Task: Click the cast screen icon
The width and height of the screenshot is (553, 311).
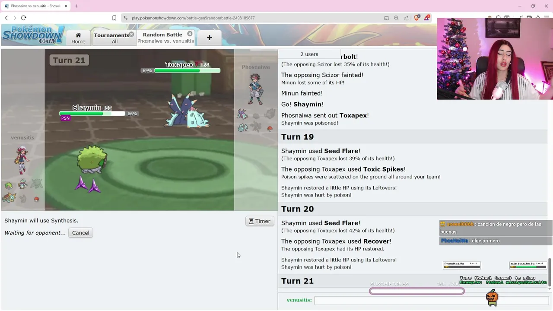Action: [386, 18]
